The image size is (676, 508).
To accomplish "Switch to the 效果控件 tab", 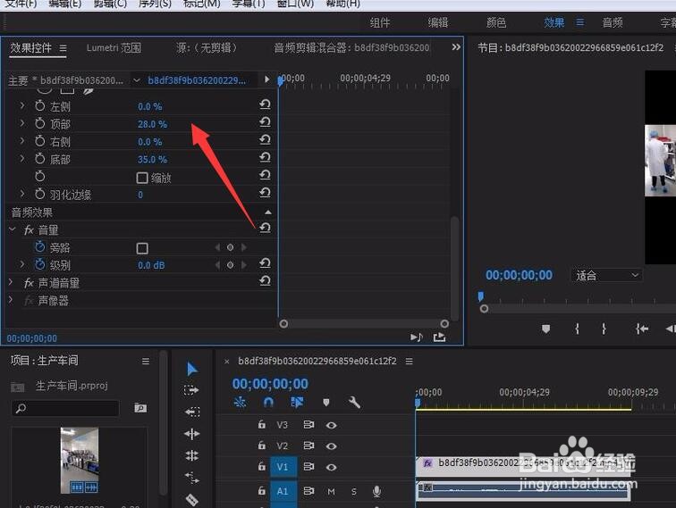I will [31, 48].
